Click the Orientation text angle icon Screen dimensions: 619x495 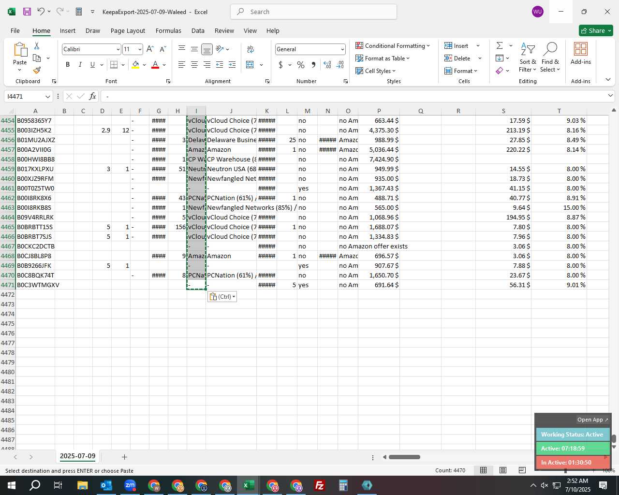220,49
